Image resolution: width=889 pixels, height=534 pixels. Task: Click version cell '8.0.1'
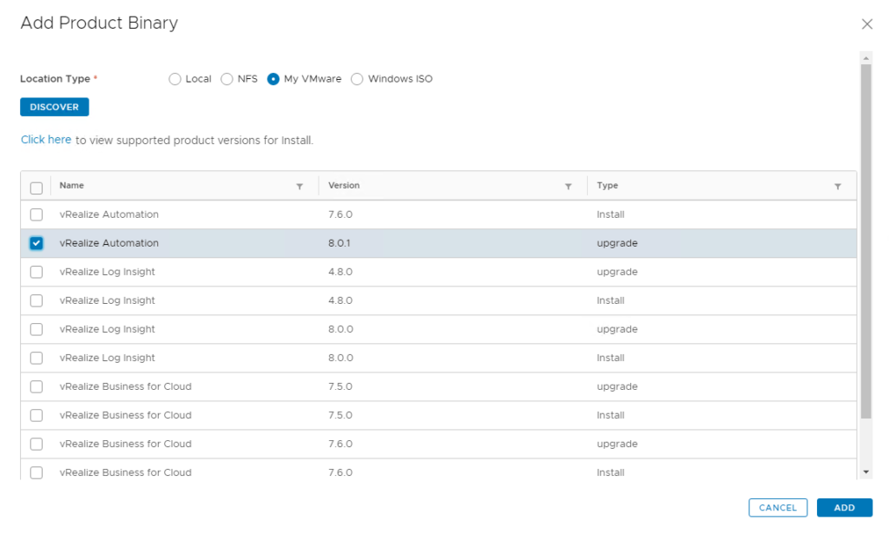tap(339, 243)
